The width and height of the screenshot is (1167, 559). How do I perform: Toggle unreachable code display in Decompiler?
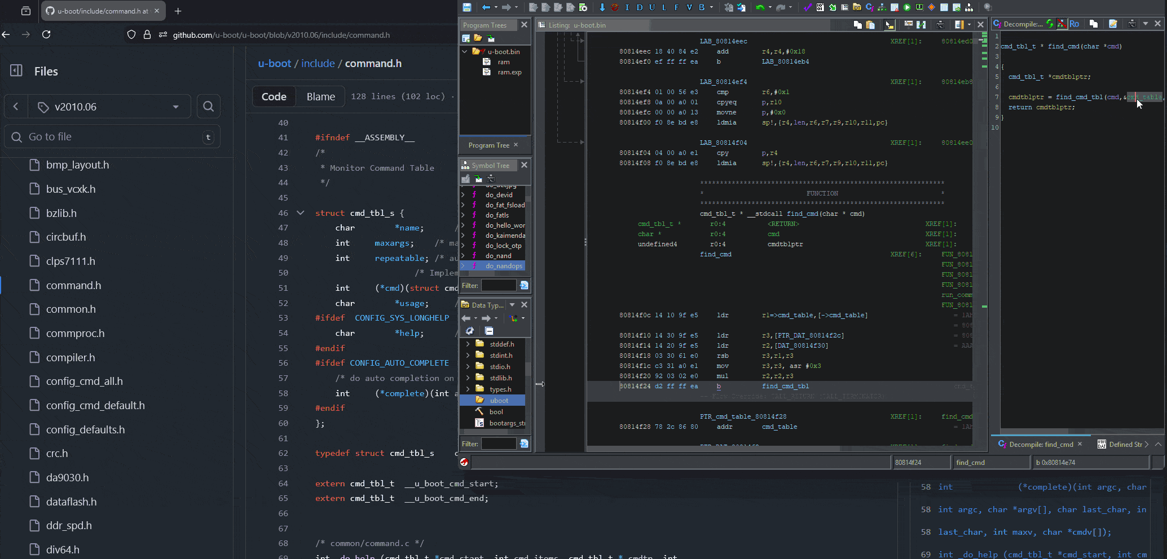1062,24
